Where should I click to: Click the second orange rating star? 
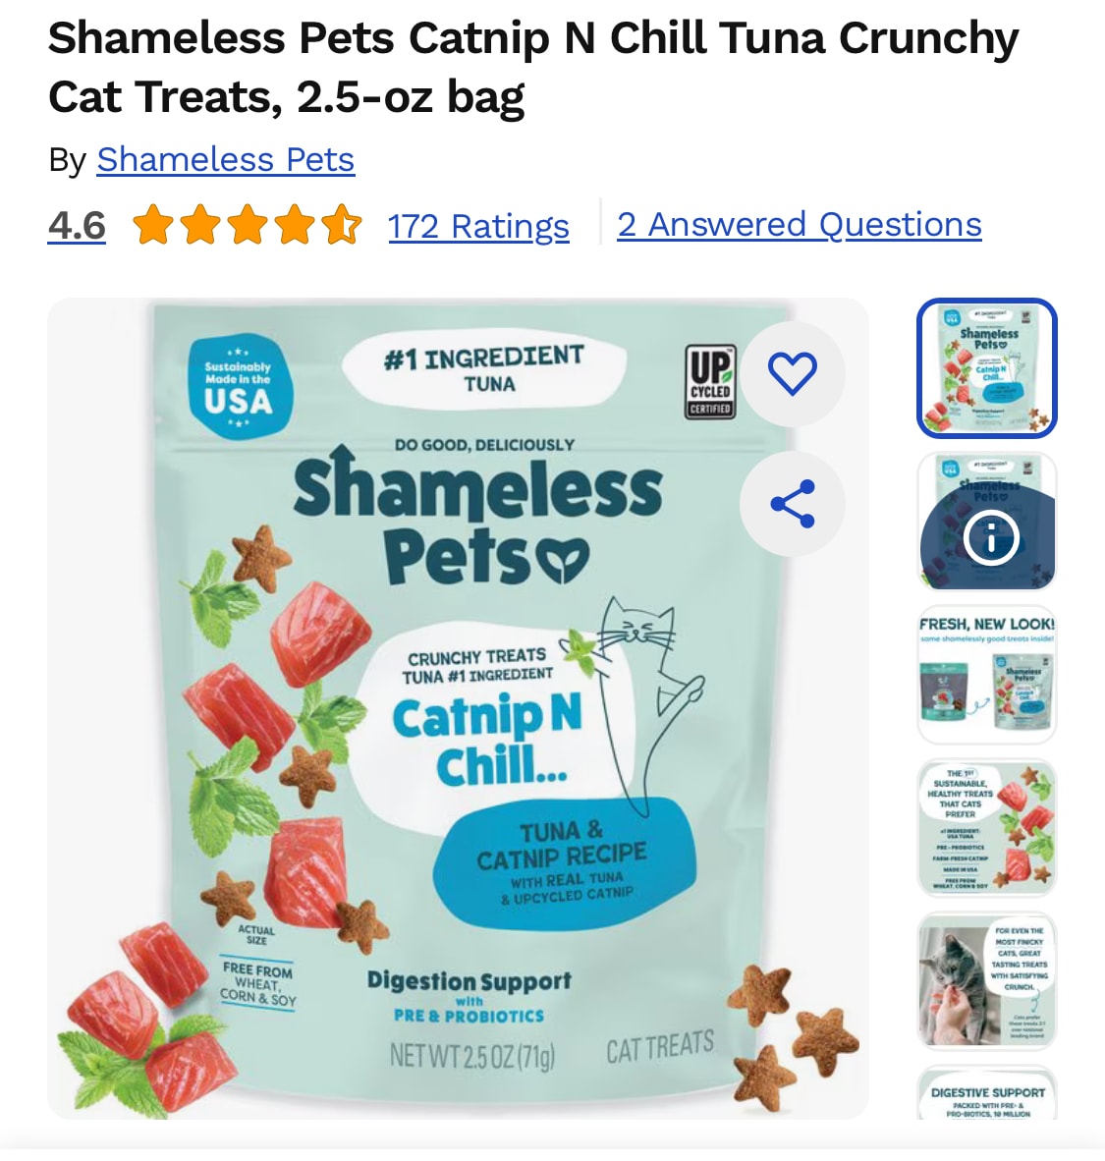click(200, 225)
